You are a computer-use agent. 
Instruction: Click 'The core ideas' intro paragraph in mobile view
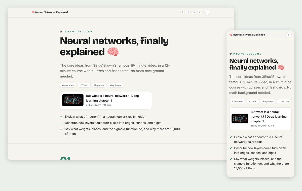260,85
